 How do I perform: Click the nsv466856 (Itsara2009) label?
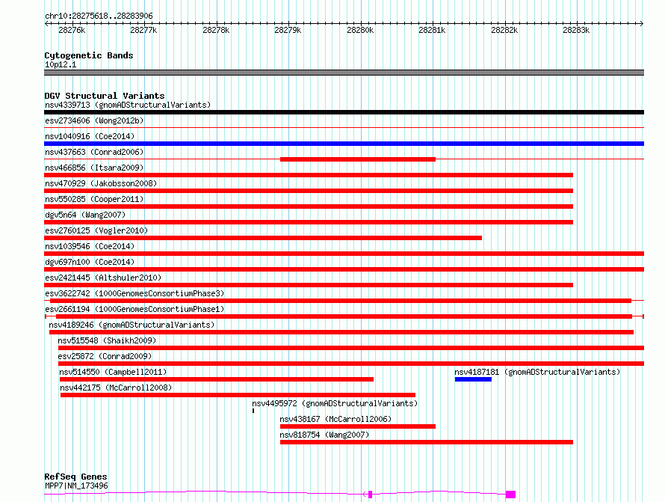94,168
